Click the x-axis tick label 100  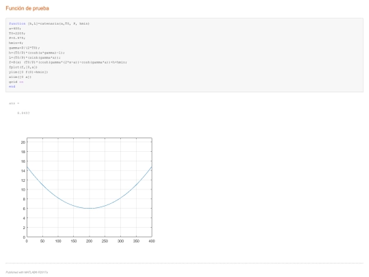58,241
